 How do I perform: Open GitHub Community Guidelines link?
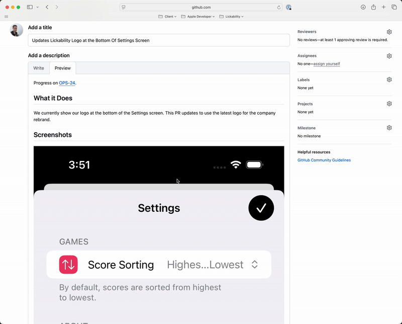tap(324, 160)
